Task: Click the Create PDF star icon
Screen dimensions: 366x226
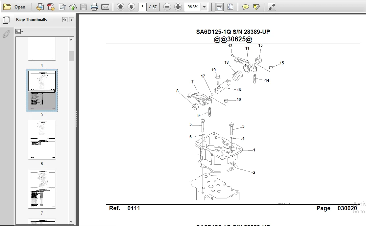Action: [x=51, y=7]
